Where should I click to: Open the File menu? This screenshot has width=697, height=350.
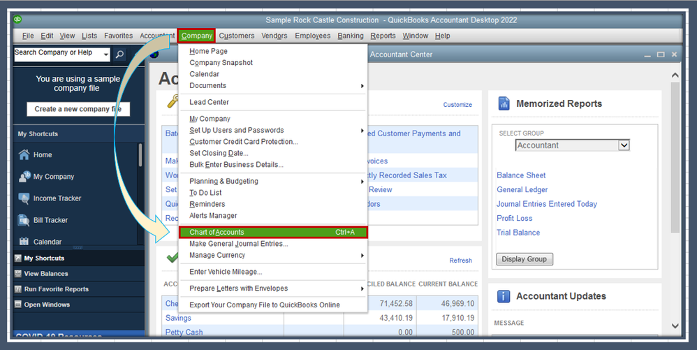point(28,36)
